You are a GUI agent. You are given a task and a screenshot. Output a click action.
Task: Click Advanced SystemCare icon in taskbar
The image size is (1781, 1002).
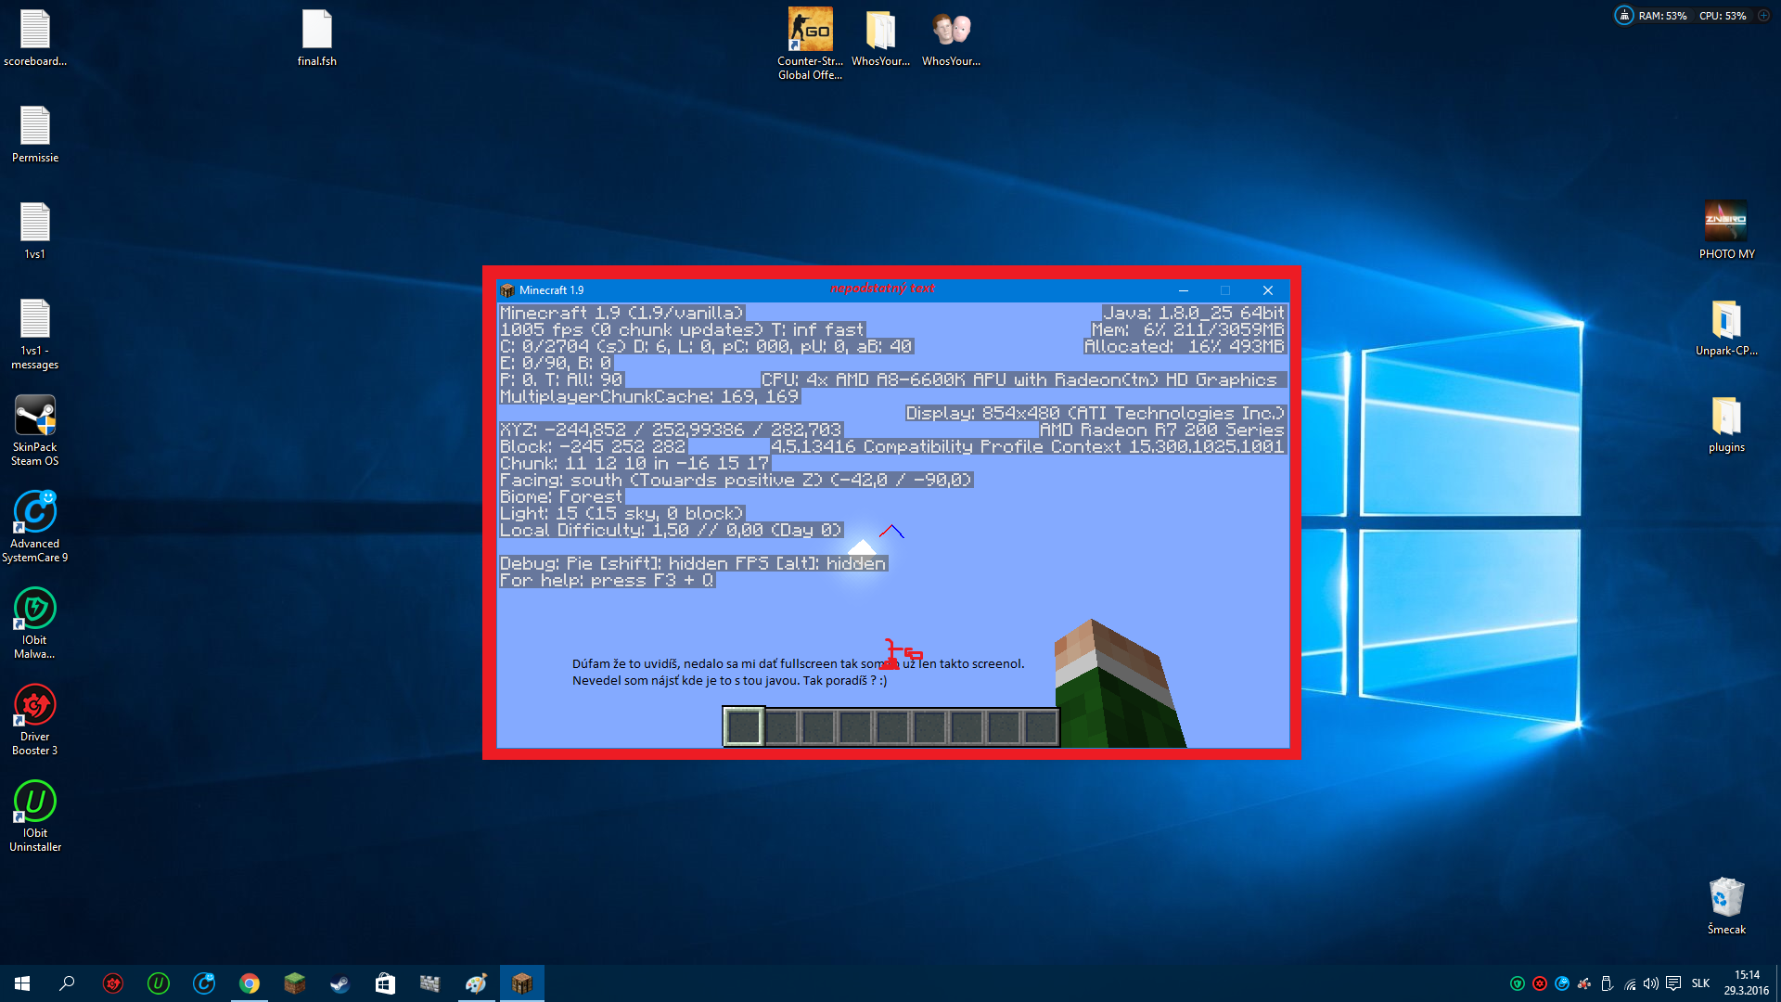[204, 983]
